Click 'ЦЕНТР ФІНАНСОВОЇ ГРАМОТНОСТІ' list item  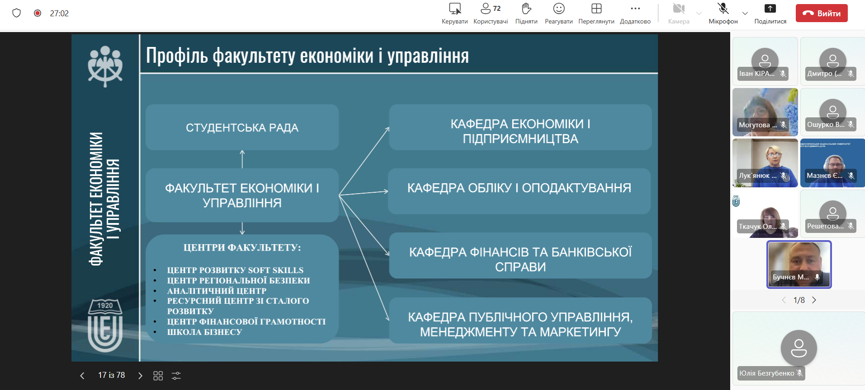[x=246, y=321]
